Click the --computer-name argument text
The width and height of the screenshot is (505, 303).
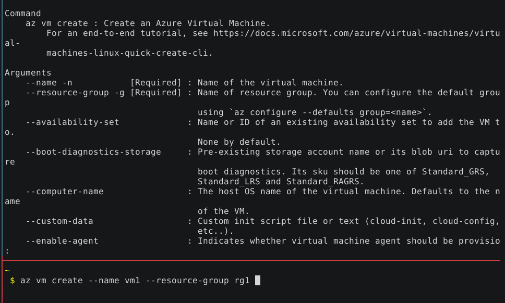[65, 191]
